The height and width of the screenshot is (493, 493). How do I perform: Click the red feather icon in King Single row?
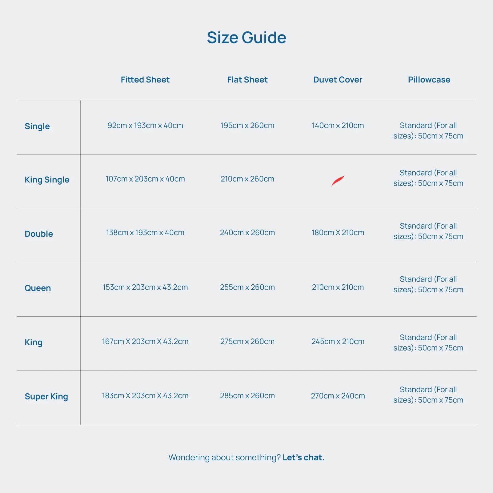tap(338, 181)
